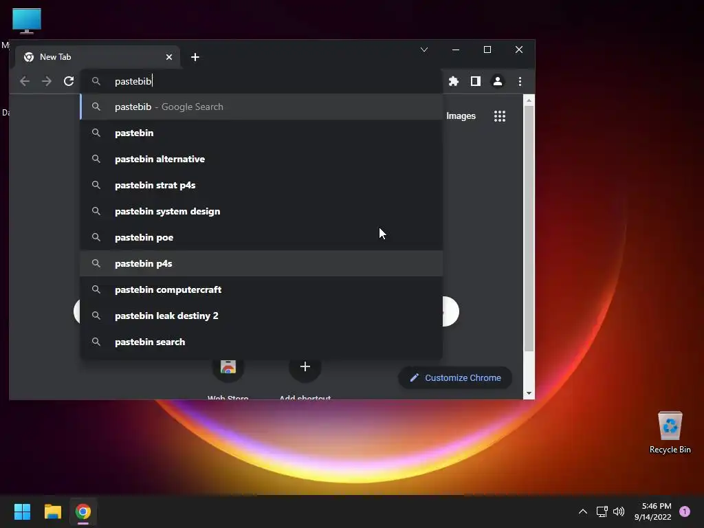Open the side panel icon
This screenshot has height=528, width=704.
(x=476, y=81)
